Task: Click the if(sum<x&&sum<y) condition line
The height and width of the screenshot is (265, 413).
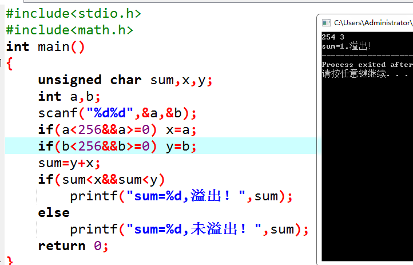Action: pos(101,180)
